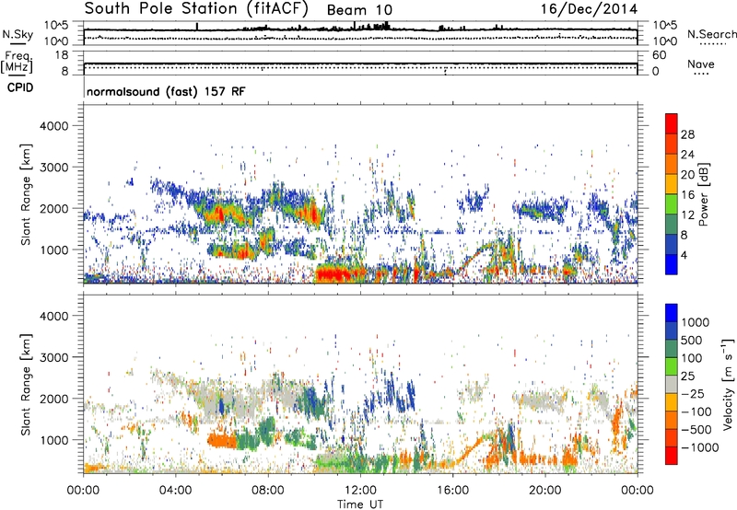The image size is (737, 510).
Task: Click the "24" tick on Power colorbar
Action: 687,155
